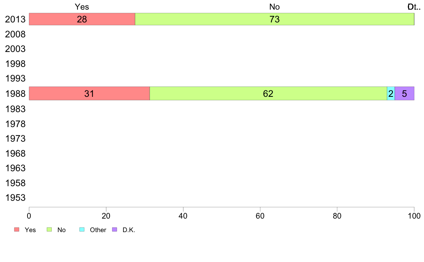424x262 pixels.
Task: Click the Other legend text label
Action: tap(98, 230)
